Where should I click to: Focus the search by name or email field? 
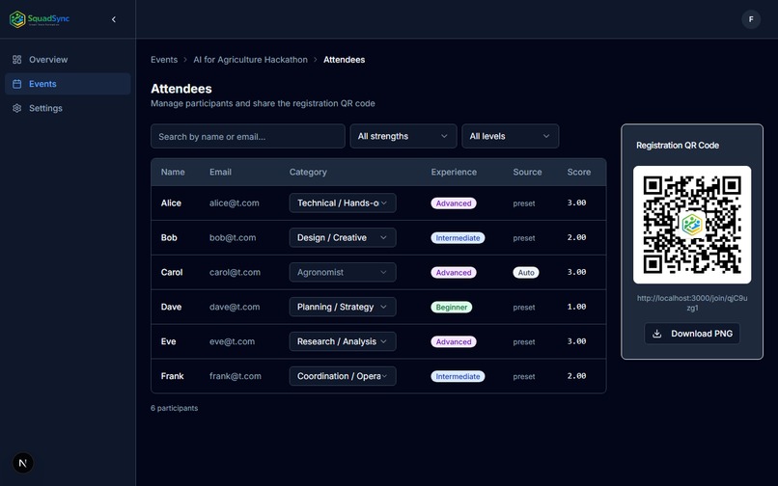248,136
